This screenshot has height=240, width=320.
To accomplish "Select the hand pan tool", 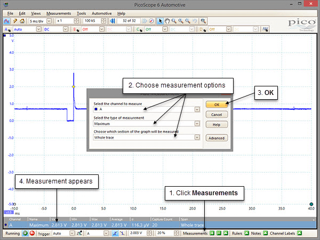I will point(167,21).
